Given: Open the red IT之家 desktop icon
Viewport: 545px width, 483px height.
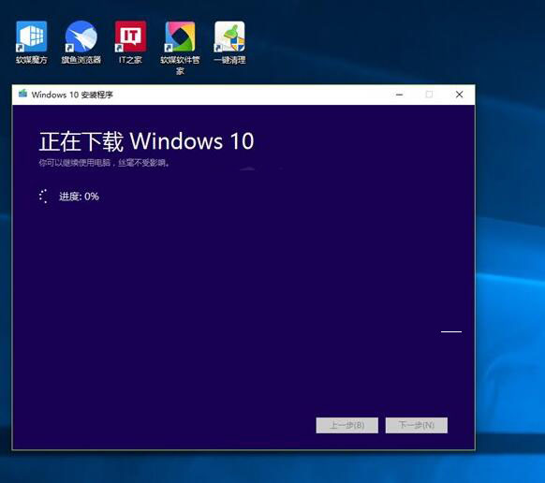Looking at the screenshot, I should tap(130, 37).
